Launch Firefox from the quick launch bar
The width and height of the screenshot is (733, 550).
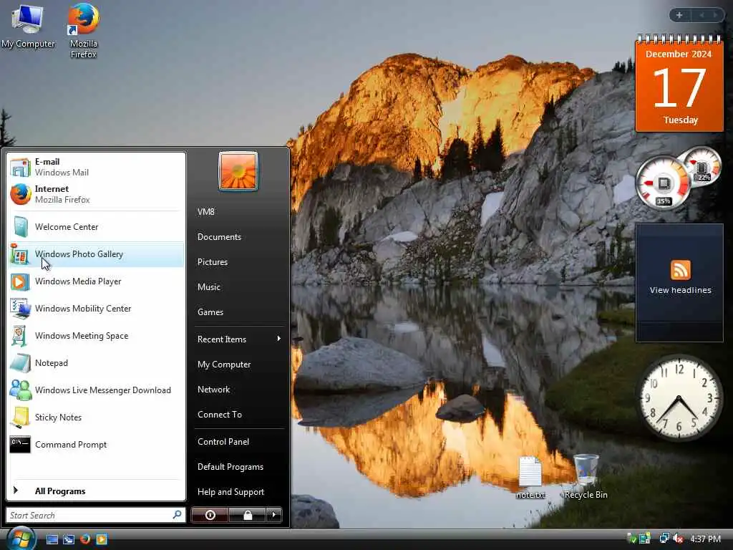(x=85, y=539)
